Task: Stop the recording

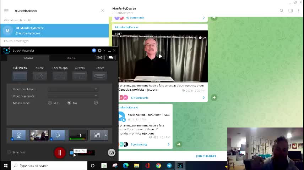Action: [x=71, y=153]
